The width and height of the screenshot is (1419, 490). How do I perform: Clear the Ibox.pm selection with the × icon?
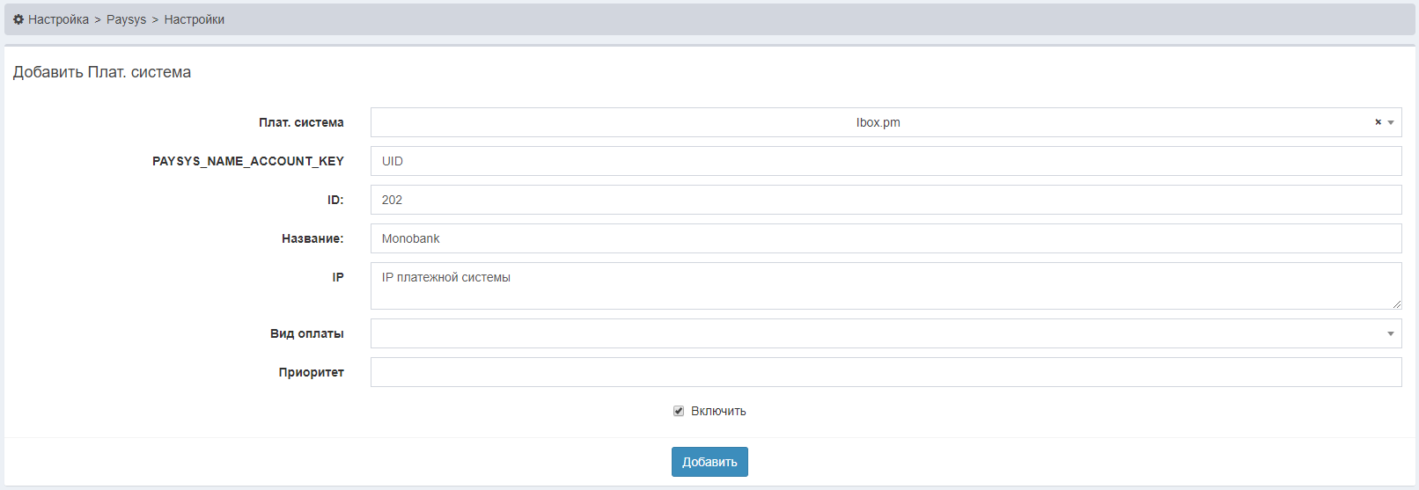pos(1378,122)
